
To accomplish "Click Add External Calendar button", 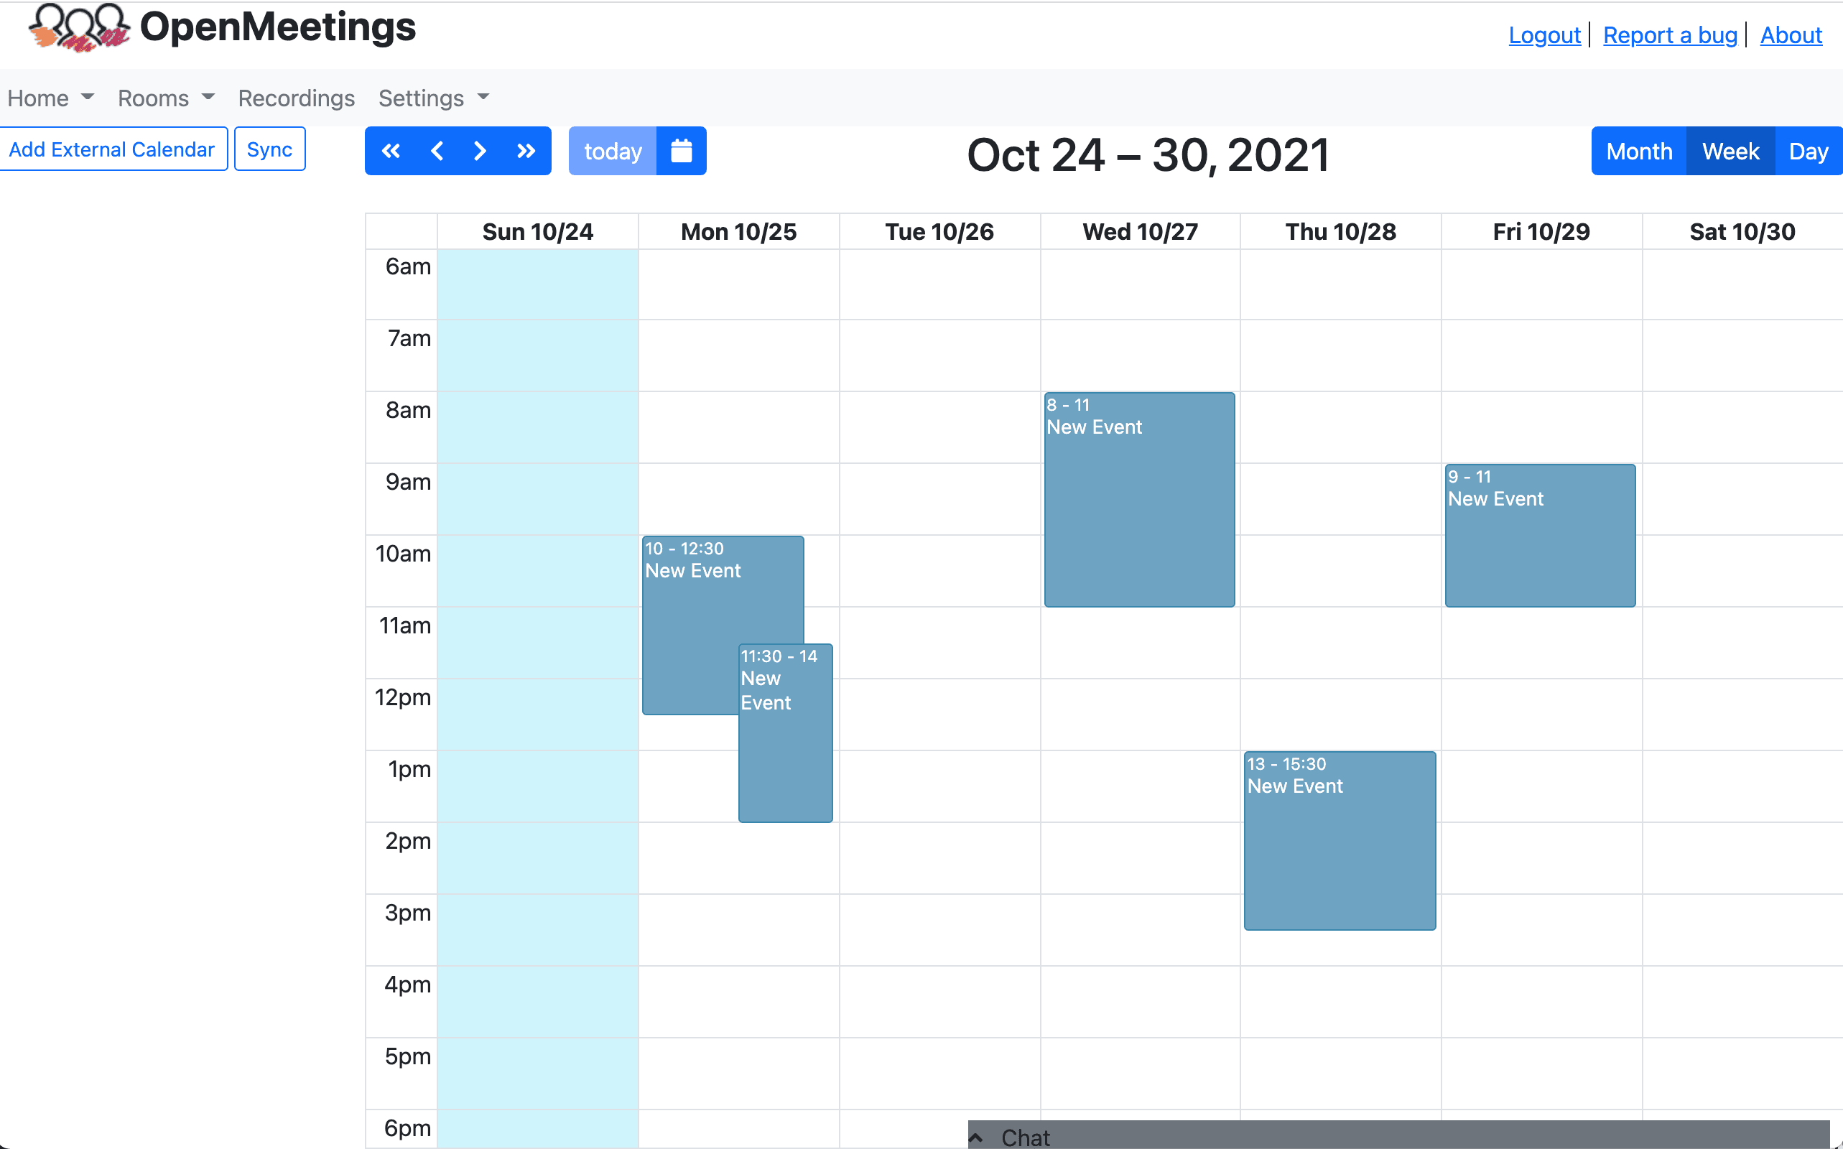I will [113, 149].
